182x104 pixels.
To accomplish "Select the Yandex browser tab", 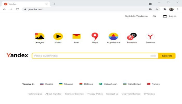I will click(26, 4).
